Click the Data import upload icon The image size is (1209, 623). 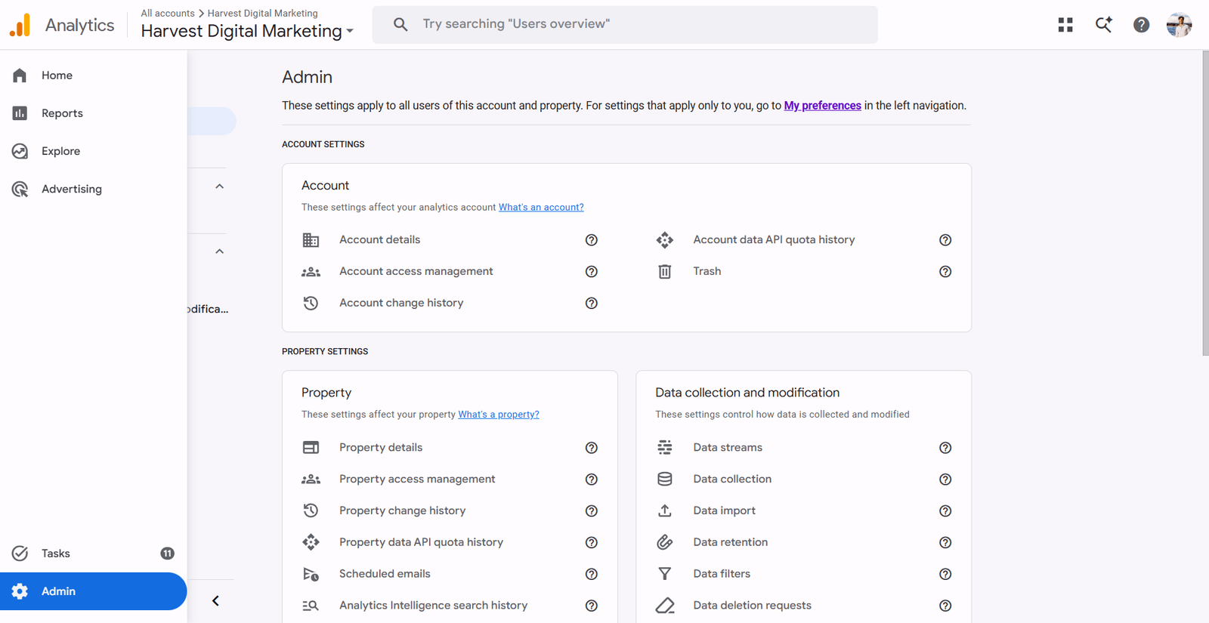(665, 510)
